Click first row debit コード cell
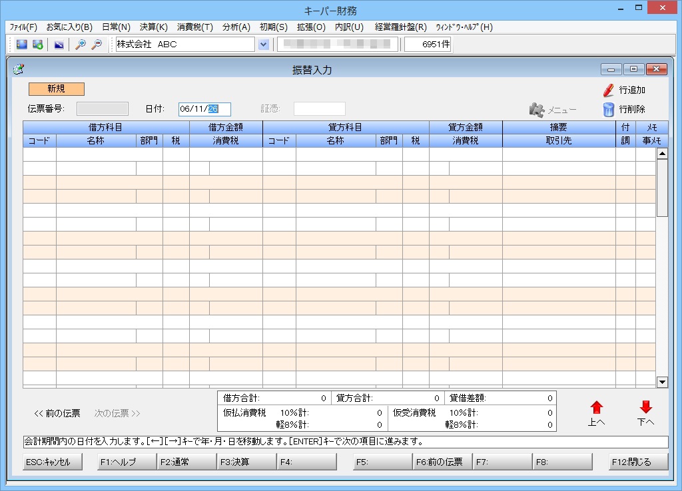This screenshot has width=682, height=491. [x=39, y=154]
